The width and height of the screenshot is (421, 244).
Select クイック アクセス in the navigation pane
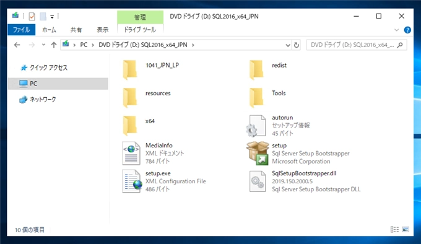click(x=48, y=68)
